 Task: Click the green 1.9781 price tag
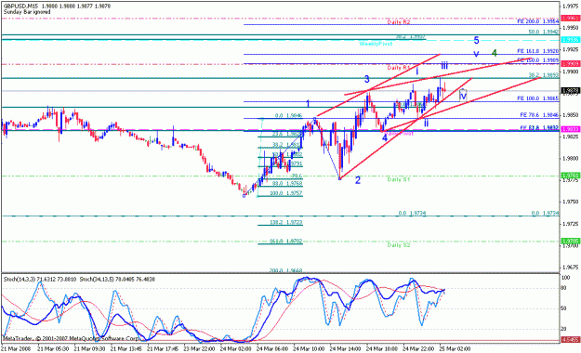coord(571,176)
